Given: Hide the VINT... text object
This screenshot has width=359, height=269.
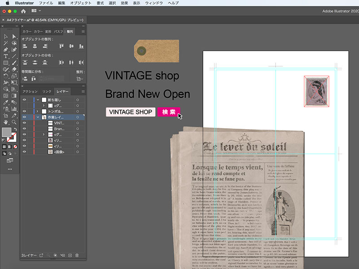Looking at the screenshot, I should click(x=24, y=123).
